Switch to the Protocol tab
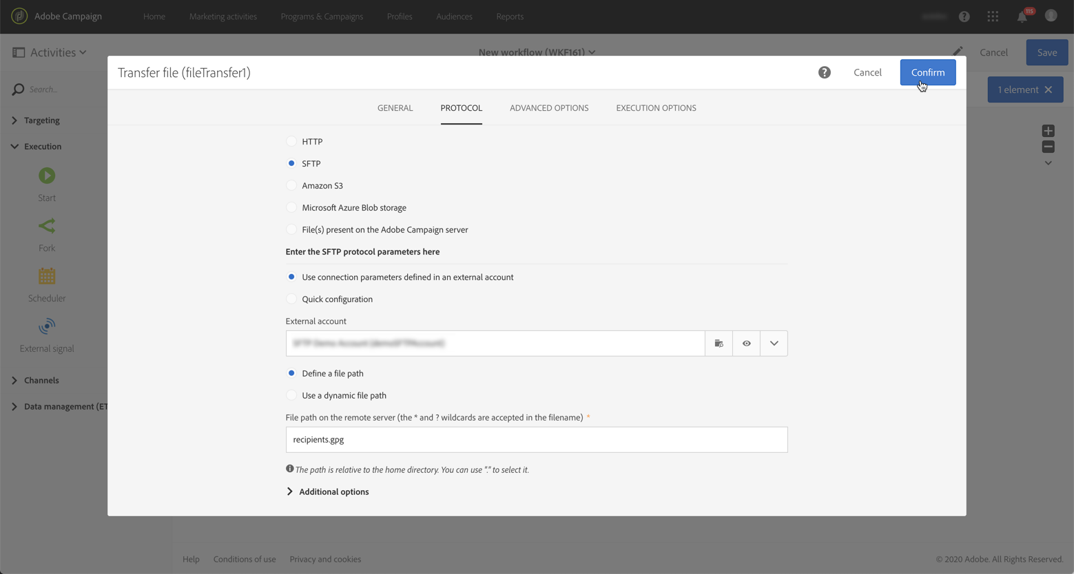 point(462,108)
